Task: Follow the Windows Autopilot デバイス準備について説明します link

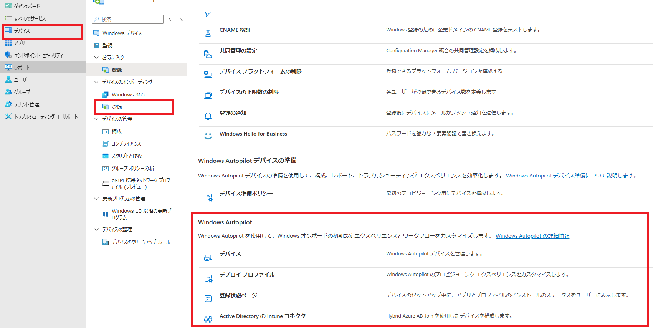Action: (572, 176)
